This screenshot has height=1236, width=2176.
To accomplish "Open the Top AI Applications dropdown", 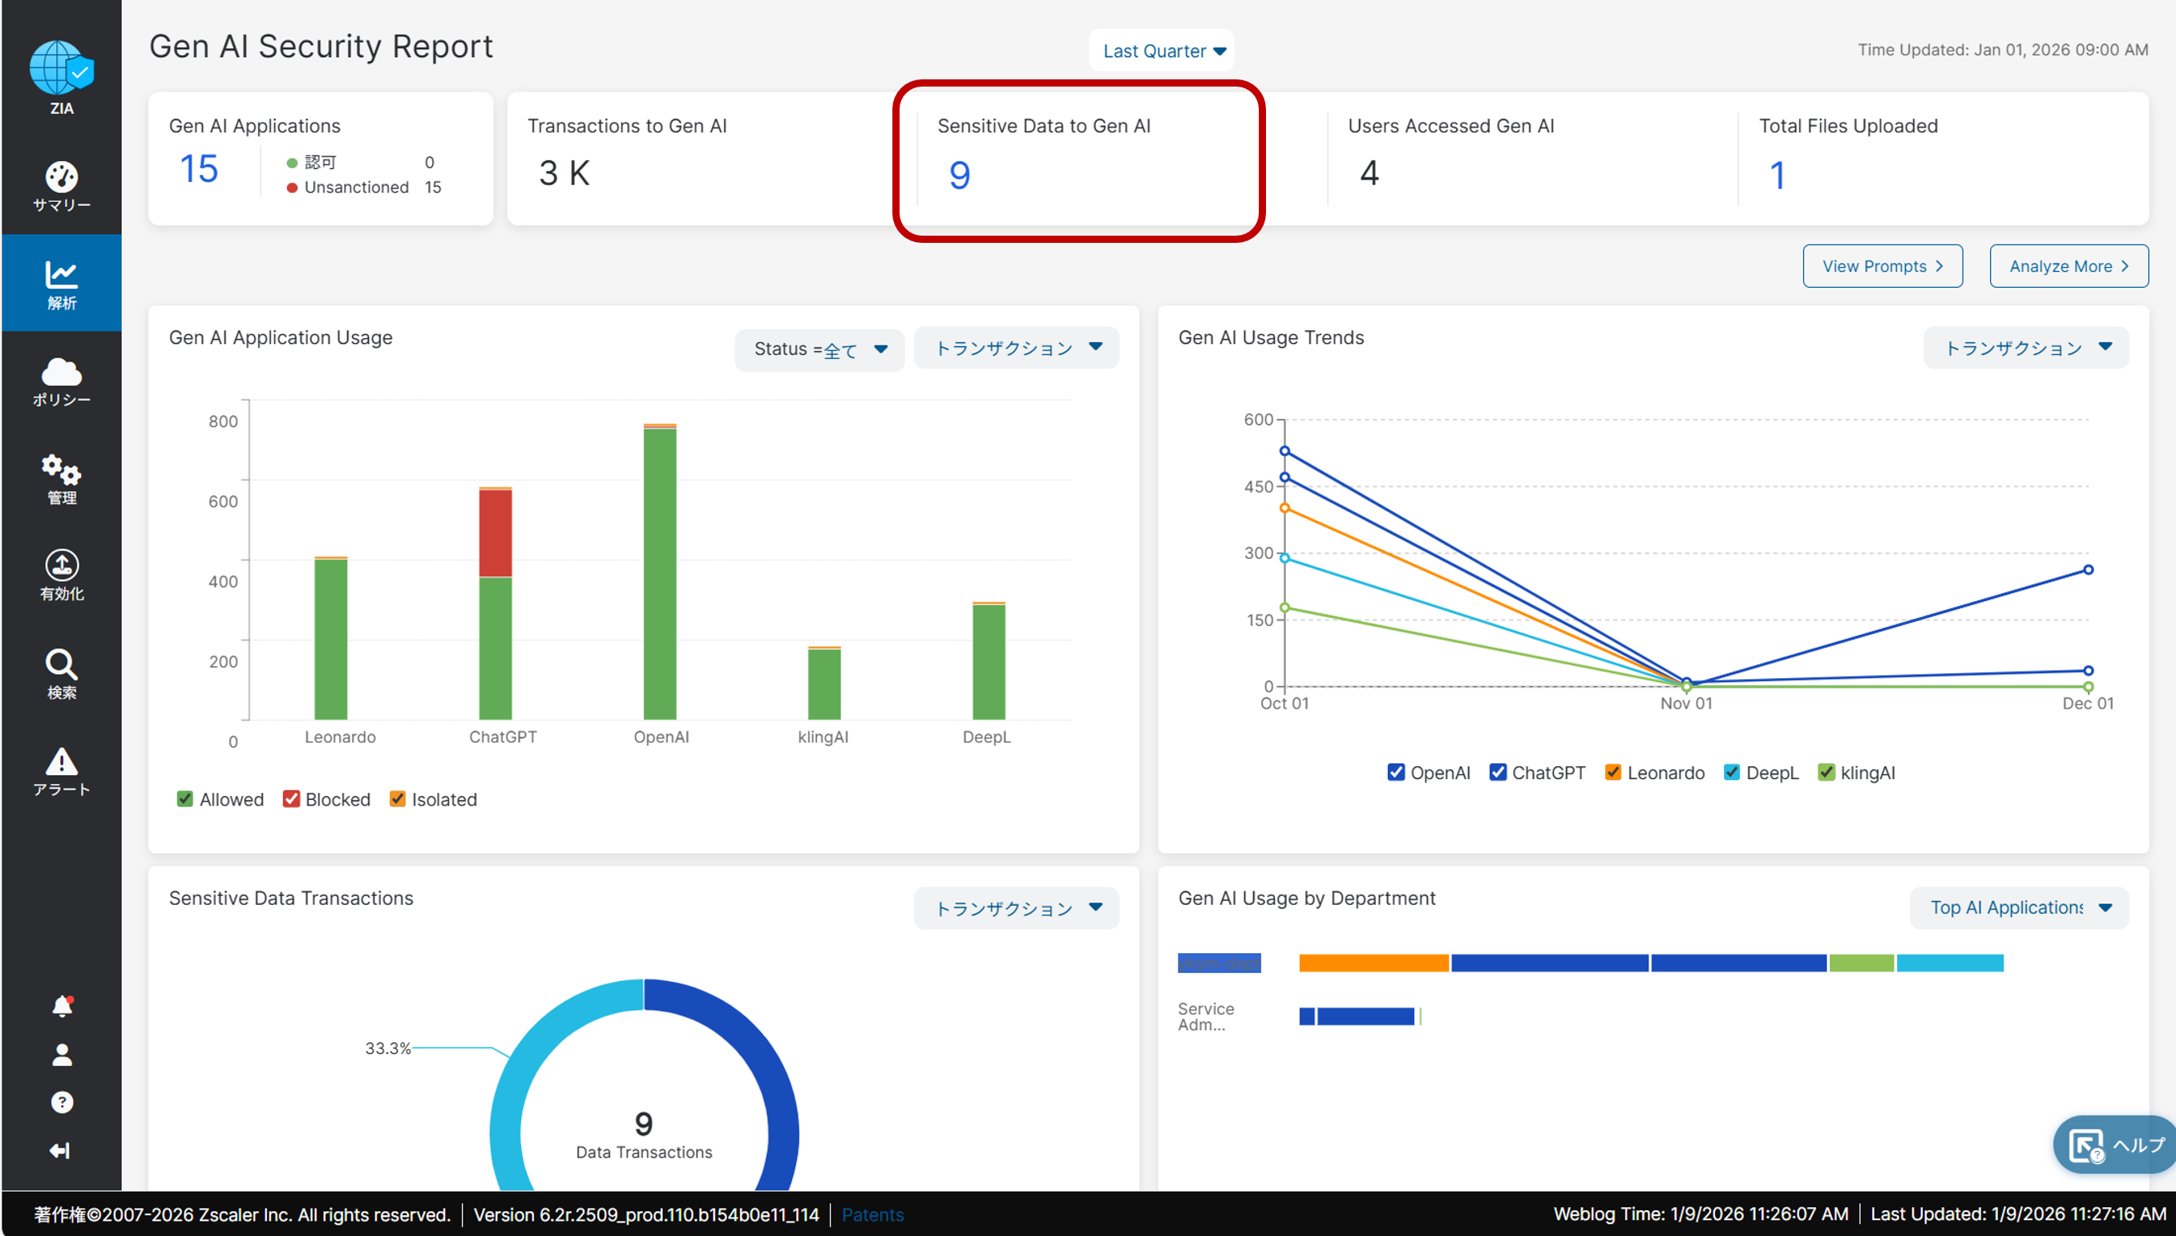I will tap(2019, 907).
